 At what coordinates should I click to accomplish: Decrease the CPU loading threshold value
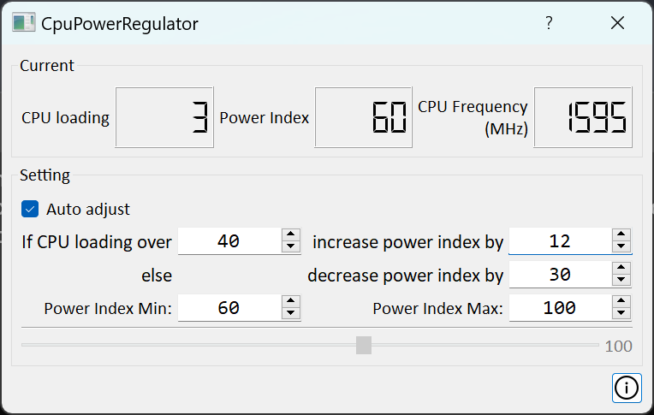point(291,247)
